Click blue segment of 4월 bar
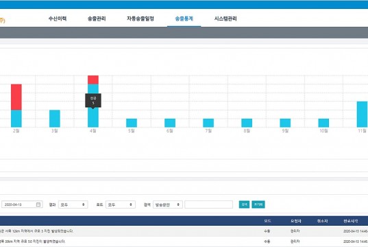The image size is (368, 247). pyautogui.click(x=93, y=117)
